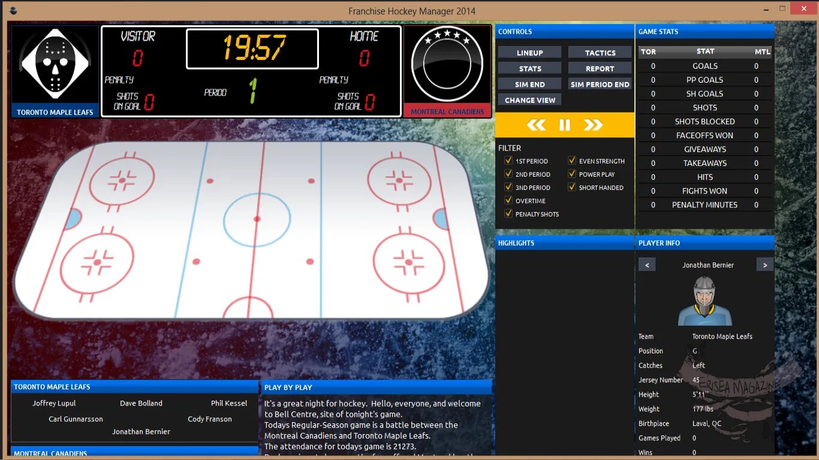Image resolution: width=819 pixels, height=460 pixels.
Task: Click the Hits stat row
Action: [705, 177]
